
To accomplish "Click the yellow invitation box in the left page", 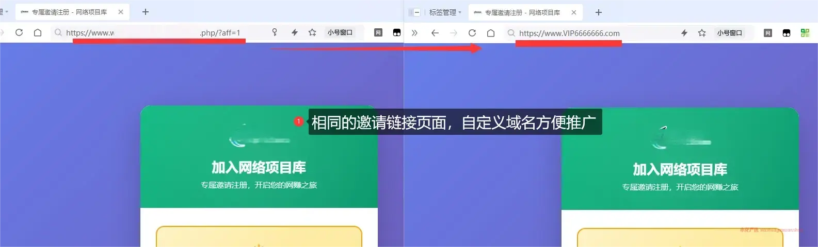I will 259,236.
